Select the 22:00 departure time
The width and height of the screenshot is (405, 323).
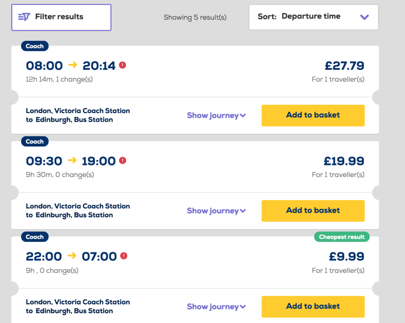point(44,256)
